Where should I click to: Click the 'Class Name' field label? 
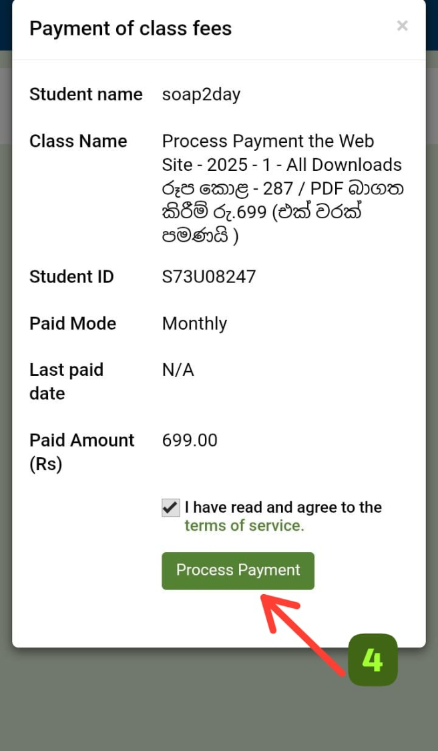(78, 141)
